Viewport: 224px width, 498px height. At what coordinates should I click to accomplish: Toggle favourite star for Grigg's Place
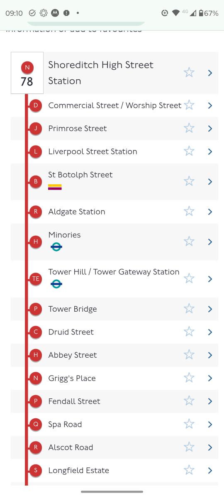point(189,378)
